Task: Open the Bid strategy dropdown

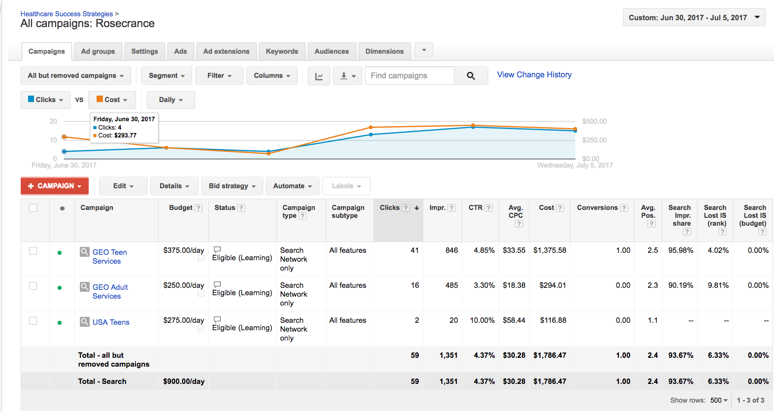Action: point(233,186)
